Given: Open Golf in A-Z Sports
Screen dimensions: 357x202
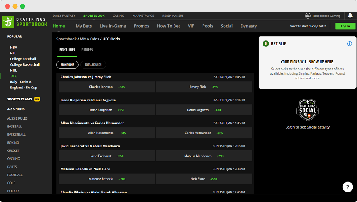Looking at the screenshot, I should click(x=11, y=183).
